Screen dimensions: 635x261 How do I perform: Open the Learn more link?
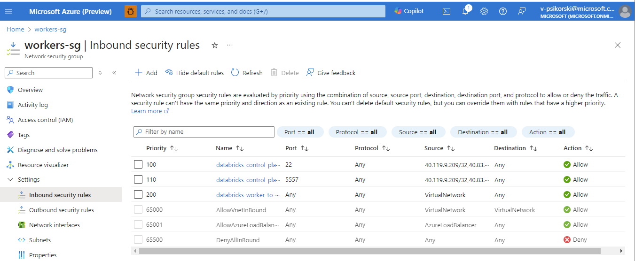pos(150,111)
